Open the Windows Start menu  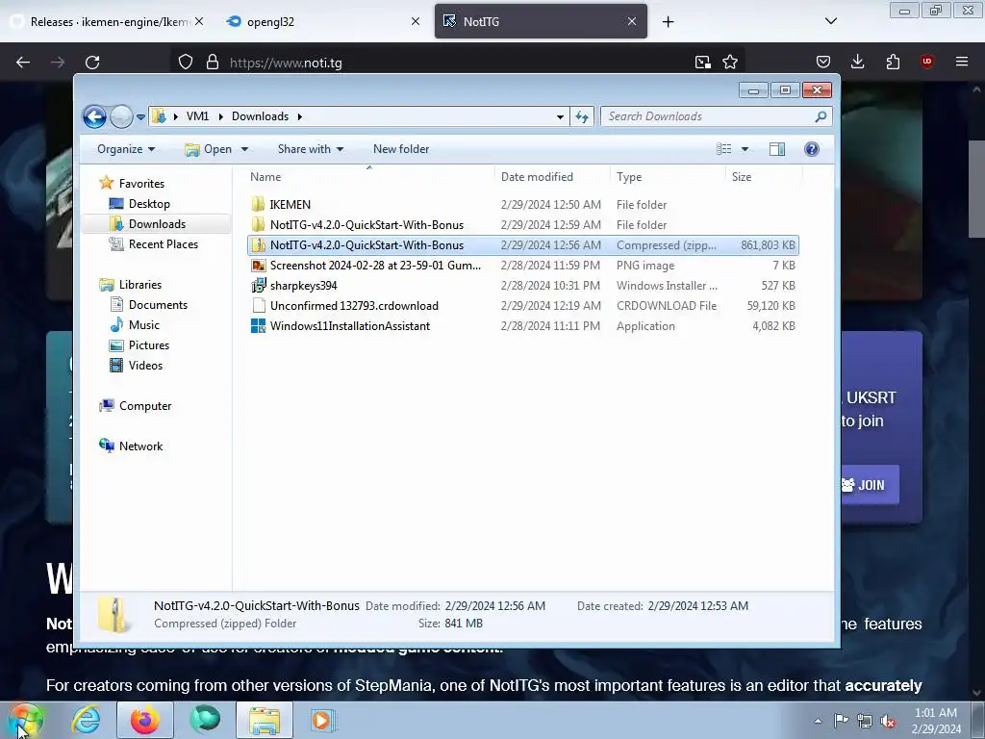pos(25,720)
